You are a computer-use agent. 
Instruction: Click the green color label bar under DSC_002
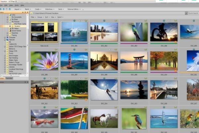click(104, 43)
